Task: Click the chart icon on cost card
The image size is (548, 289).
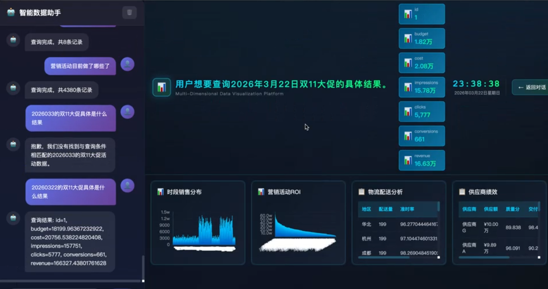Action: 408,63
